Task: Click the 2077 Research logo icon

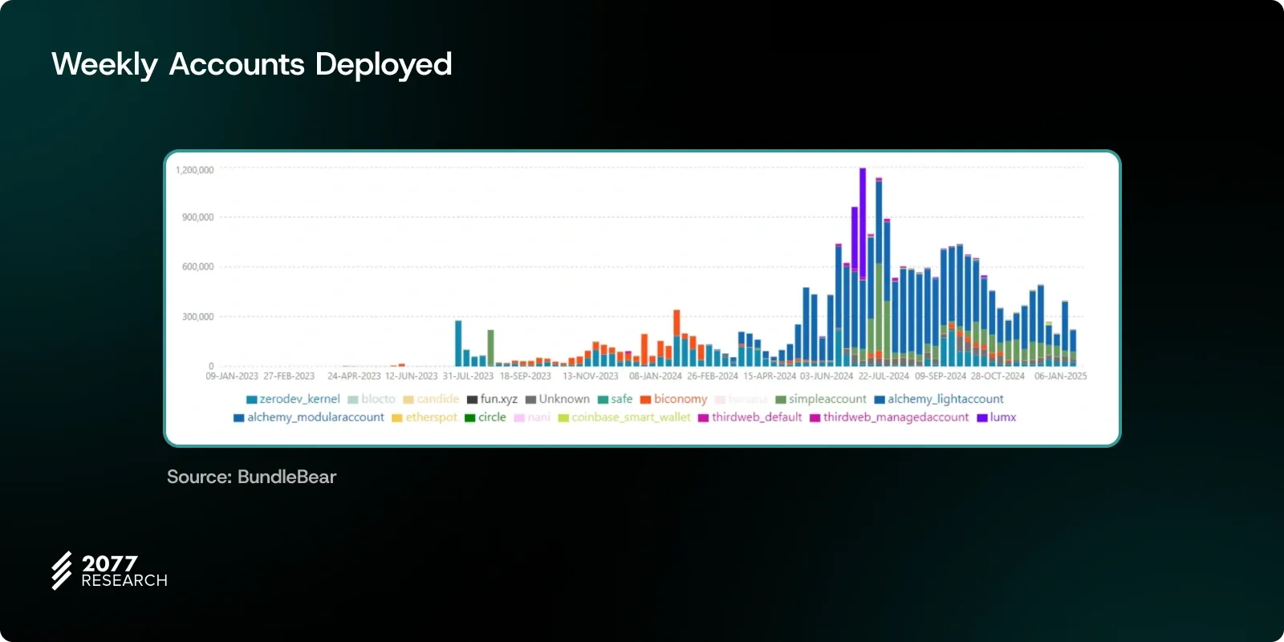Action: click(x=62, y=571)
